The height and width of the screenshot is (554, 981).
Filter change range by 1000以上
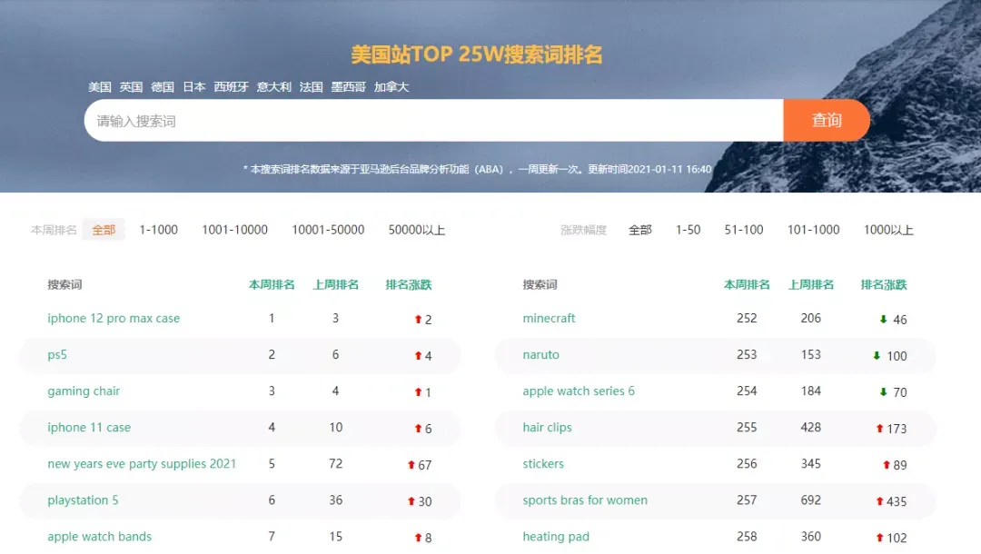pos(888,230)
